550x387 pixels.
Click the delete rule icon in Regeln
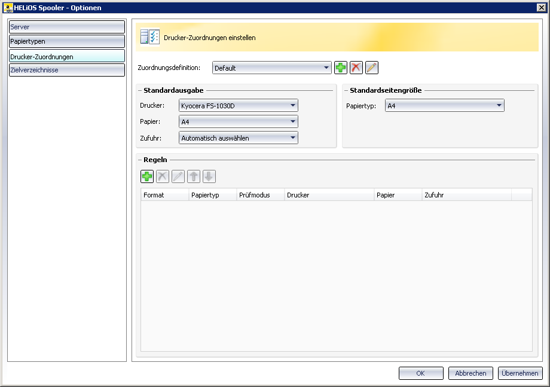click(x=163, y=176)
